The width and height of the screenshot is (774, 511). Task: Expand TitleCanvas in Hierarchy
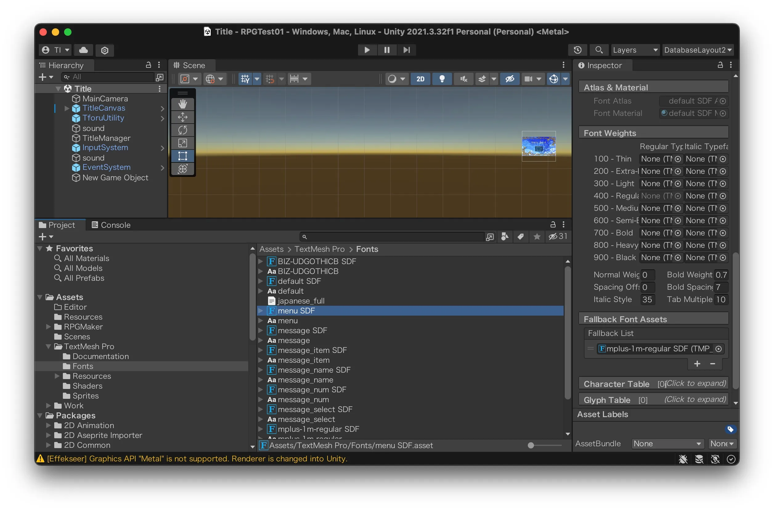pos(67,108)
